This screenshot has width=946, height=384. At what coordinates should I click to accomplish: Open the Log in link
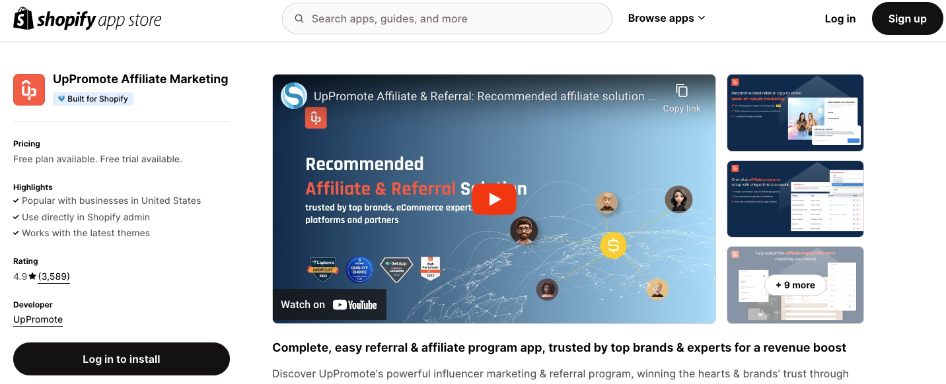[840, 18]
